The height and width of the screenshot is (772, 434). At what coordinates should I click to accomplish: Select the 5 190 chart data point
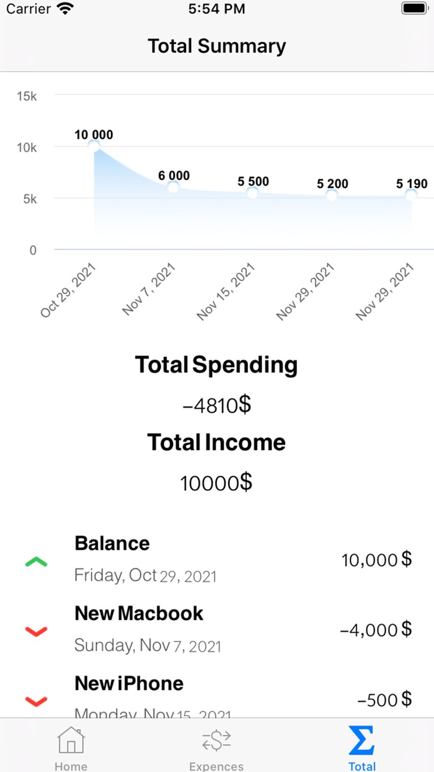tap(411, 195)
